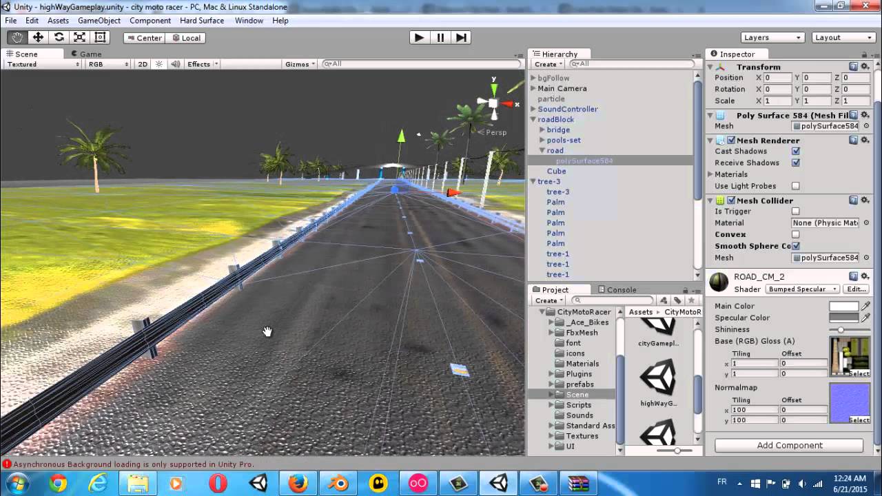Select the Hand tool in toolbar
Image resolution: width=882 pixels, height=496 pixels.
pyautogui.click(x=17, y=37)
